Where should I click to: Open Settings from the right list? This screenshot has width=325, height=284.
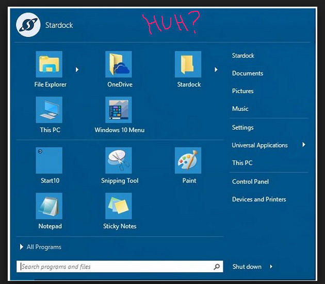pyautogui.click(x=242, y=128)
